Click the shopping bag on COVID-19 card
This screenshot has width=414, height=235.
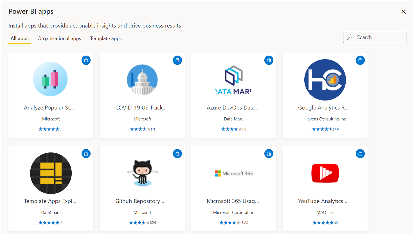177,60
